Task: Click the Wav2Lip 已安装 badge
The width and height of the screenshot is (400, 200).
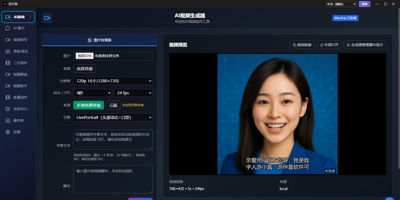Action: [345, 18]
